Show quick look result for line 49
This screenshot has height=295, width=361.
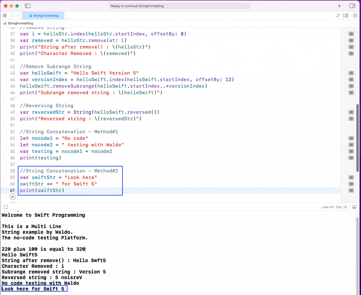click(351, 112)
